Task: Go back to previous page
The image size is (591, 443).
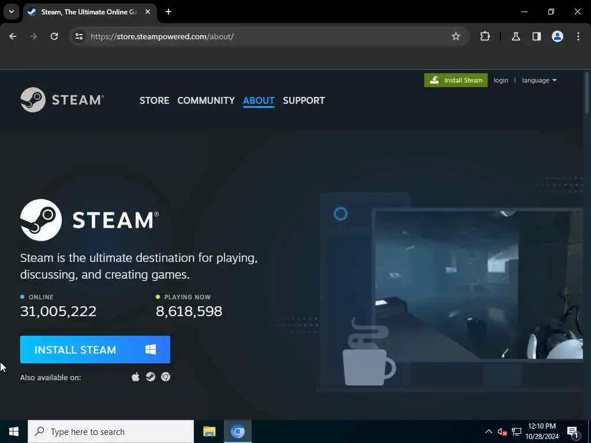Action: (13, 36)
